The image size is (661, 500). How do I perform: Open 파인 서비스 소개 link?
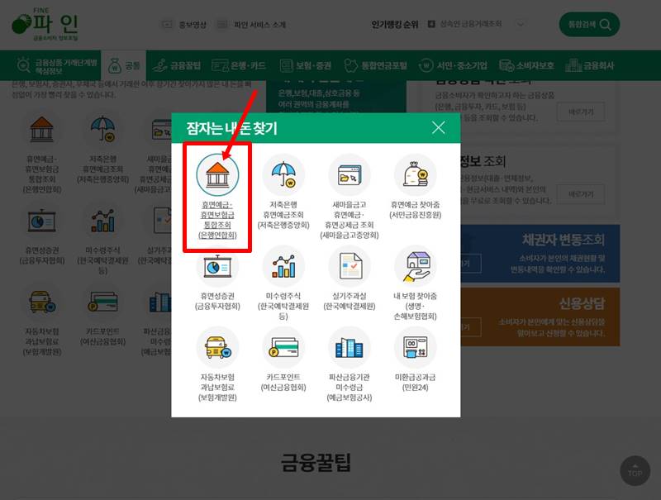(253, 23)
